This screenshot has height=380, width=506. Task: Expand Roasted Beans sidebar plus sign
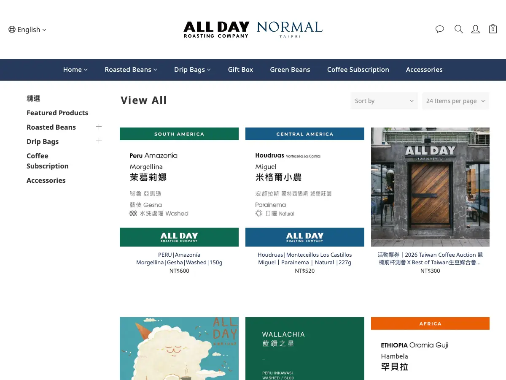(99, 127)
